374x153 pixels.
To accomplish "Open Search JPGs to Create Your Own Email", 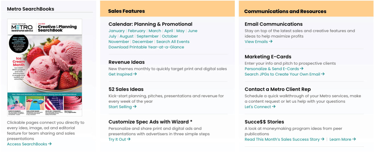I will pos(284,74).
